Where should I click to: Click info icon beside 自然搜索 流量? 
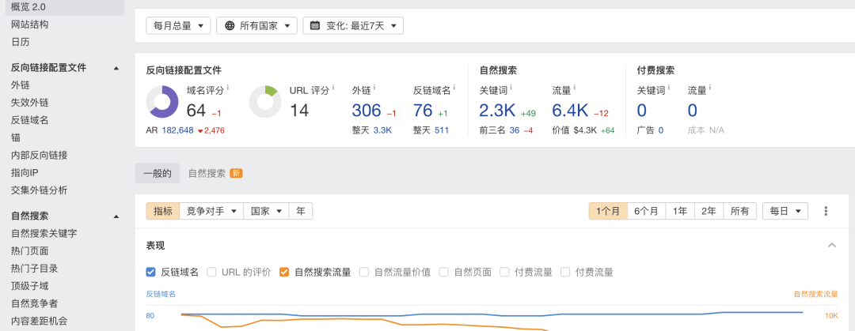pyautogui.click(x=574, y=87)
